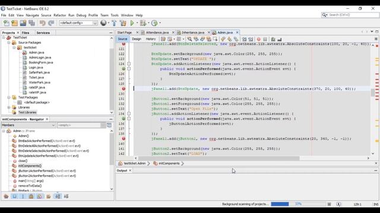
Task: Open the Members dropdown in Navigator
Action: point(28,125)
